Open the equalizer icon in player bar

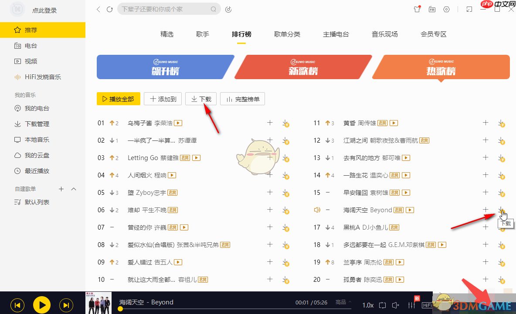[411, 305]
